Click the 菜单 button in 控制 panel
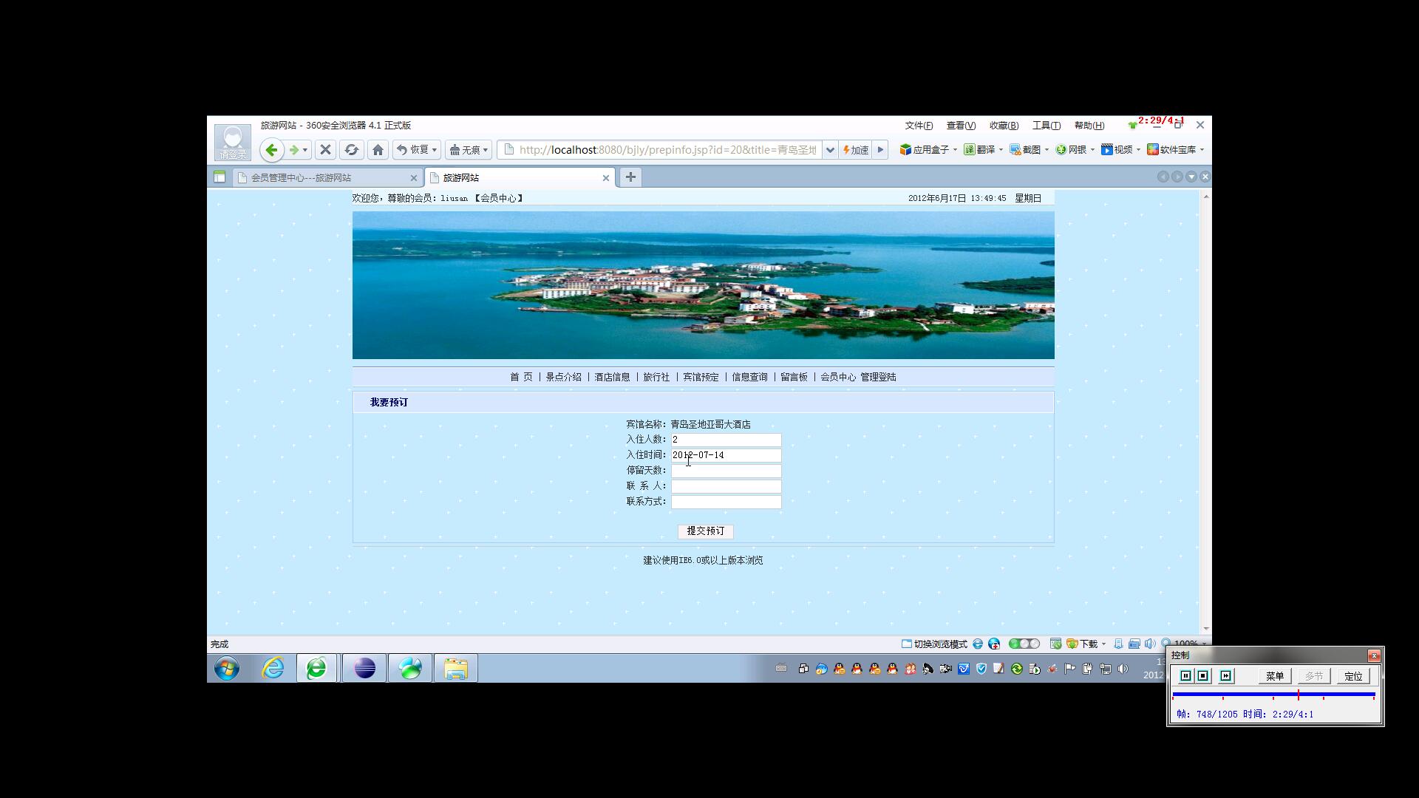The width and height of the screenshot is (1419, 798). click(x=1275, y=677)
